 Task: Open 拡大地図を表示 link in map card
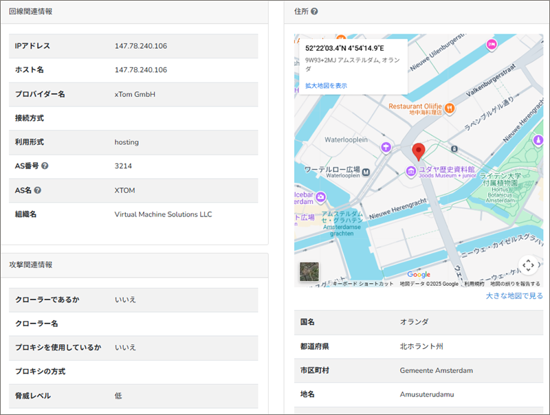coord(326,86)
